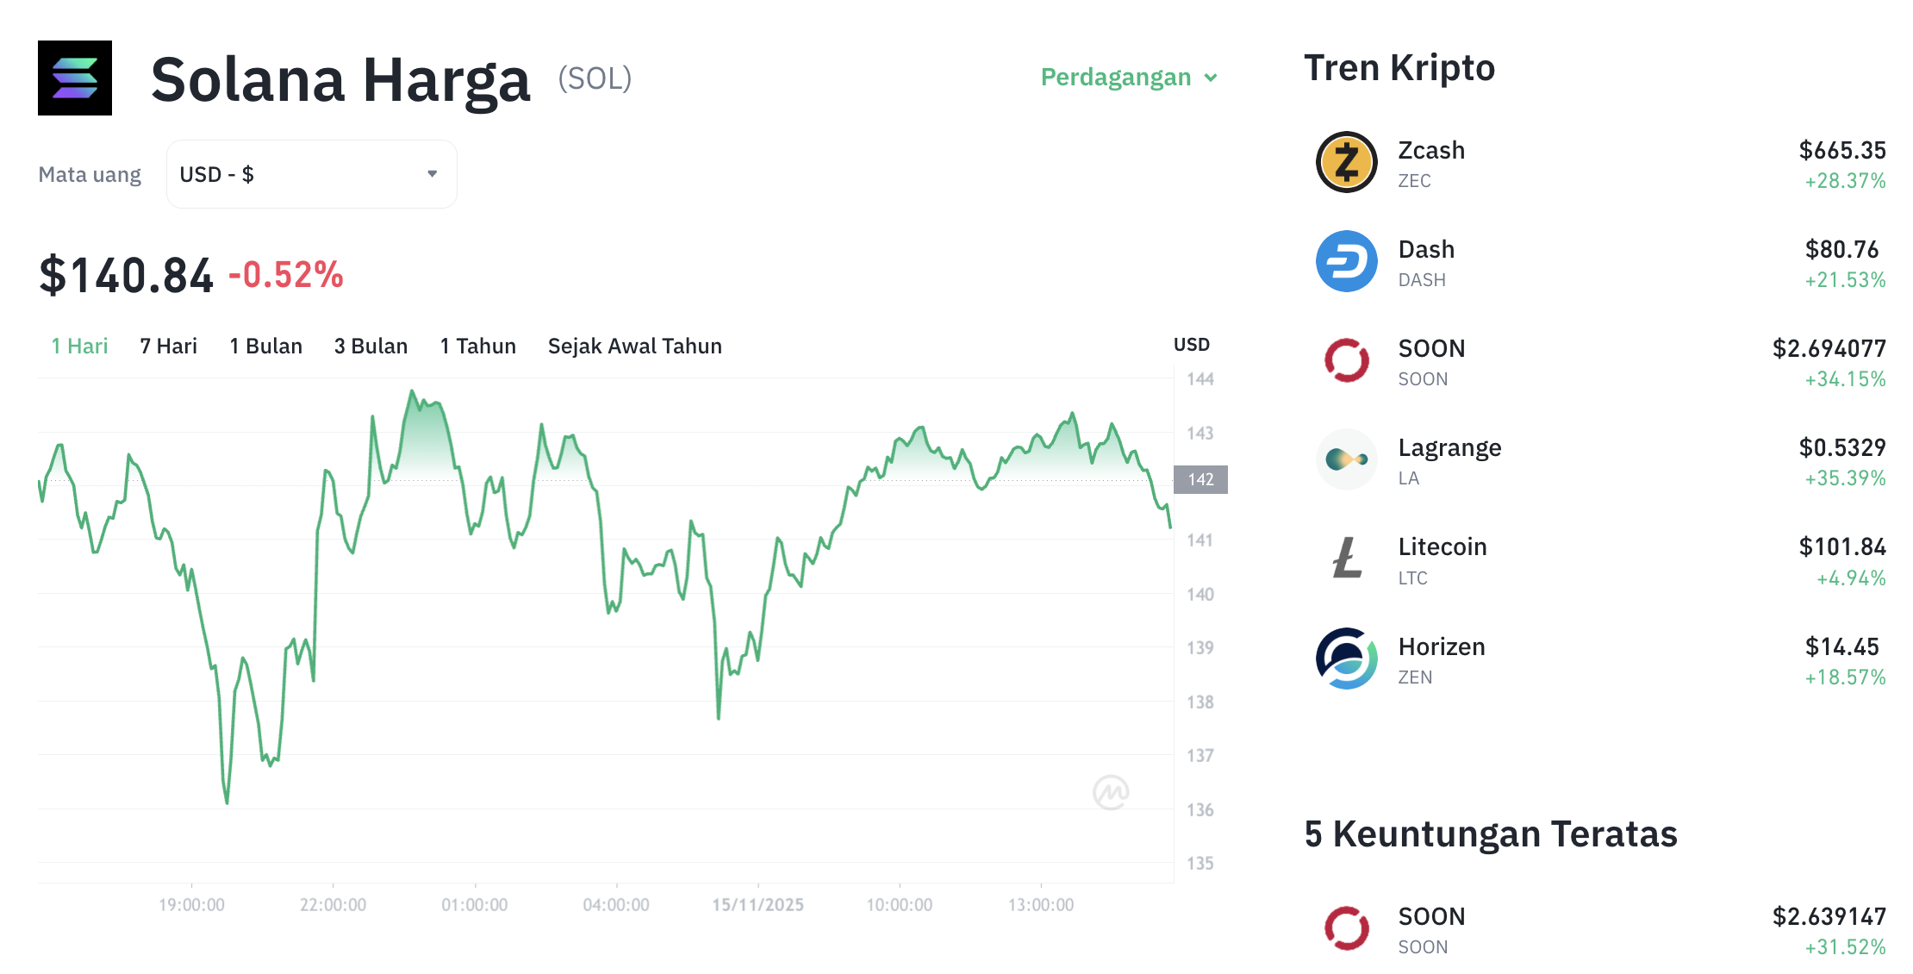This screenshot has width=1913, height=974.
Task: Switch to the 7 Hari chart view
Action: (168, 346)
